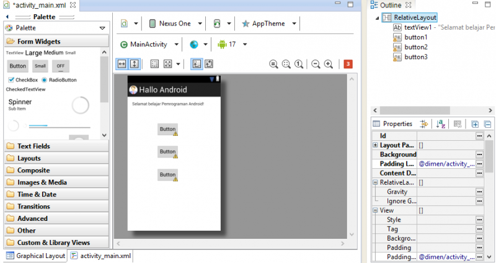
Task: Sort properties alphabetically icon
Action: pos(441,124)
